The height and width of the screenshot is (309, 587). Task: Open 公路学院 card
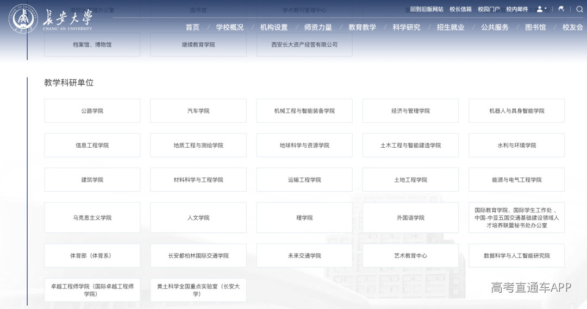pos(92,111)
